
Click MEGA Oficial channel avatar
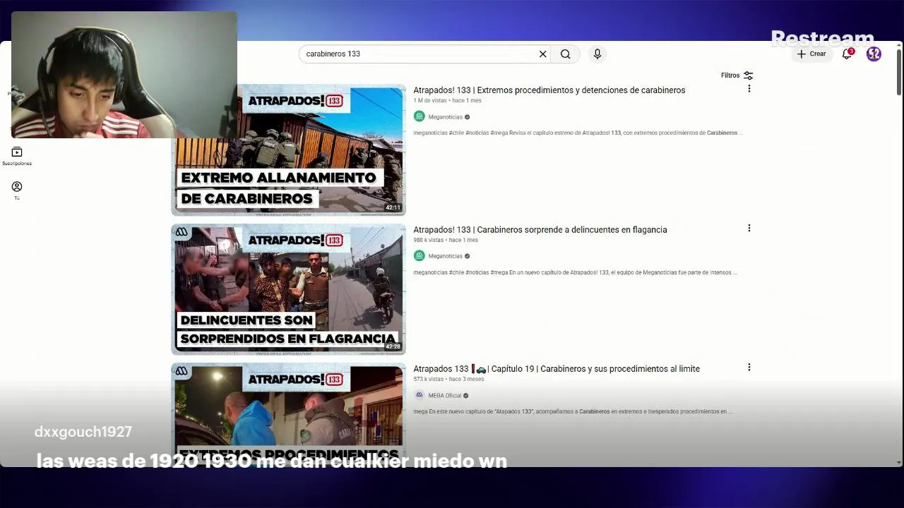[x=419, y=395]
